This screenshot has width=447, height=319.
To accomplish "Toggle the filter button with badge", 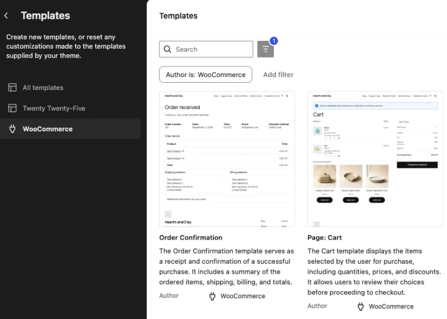I will [265, 49].
